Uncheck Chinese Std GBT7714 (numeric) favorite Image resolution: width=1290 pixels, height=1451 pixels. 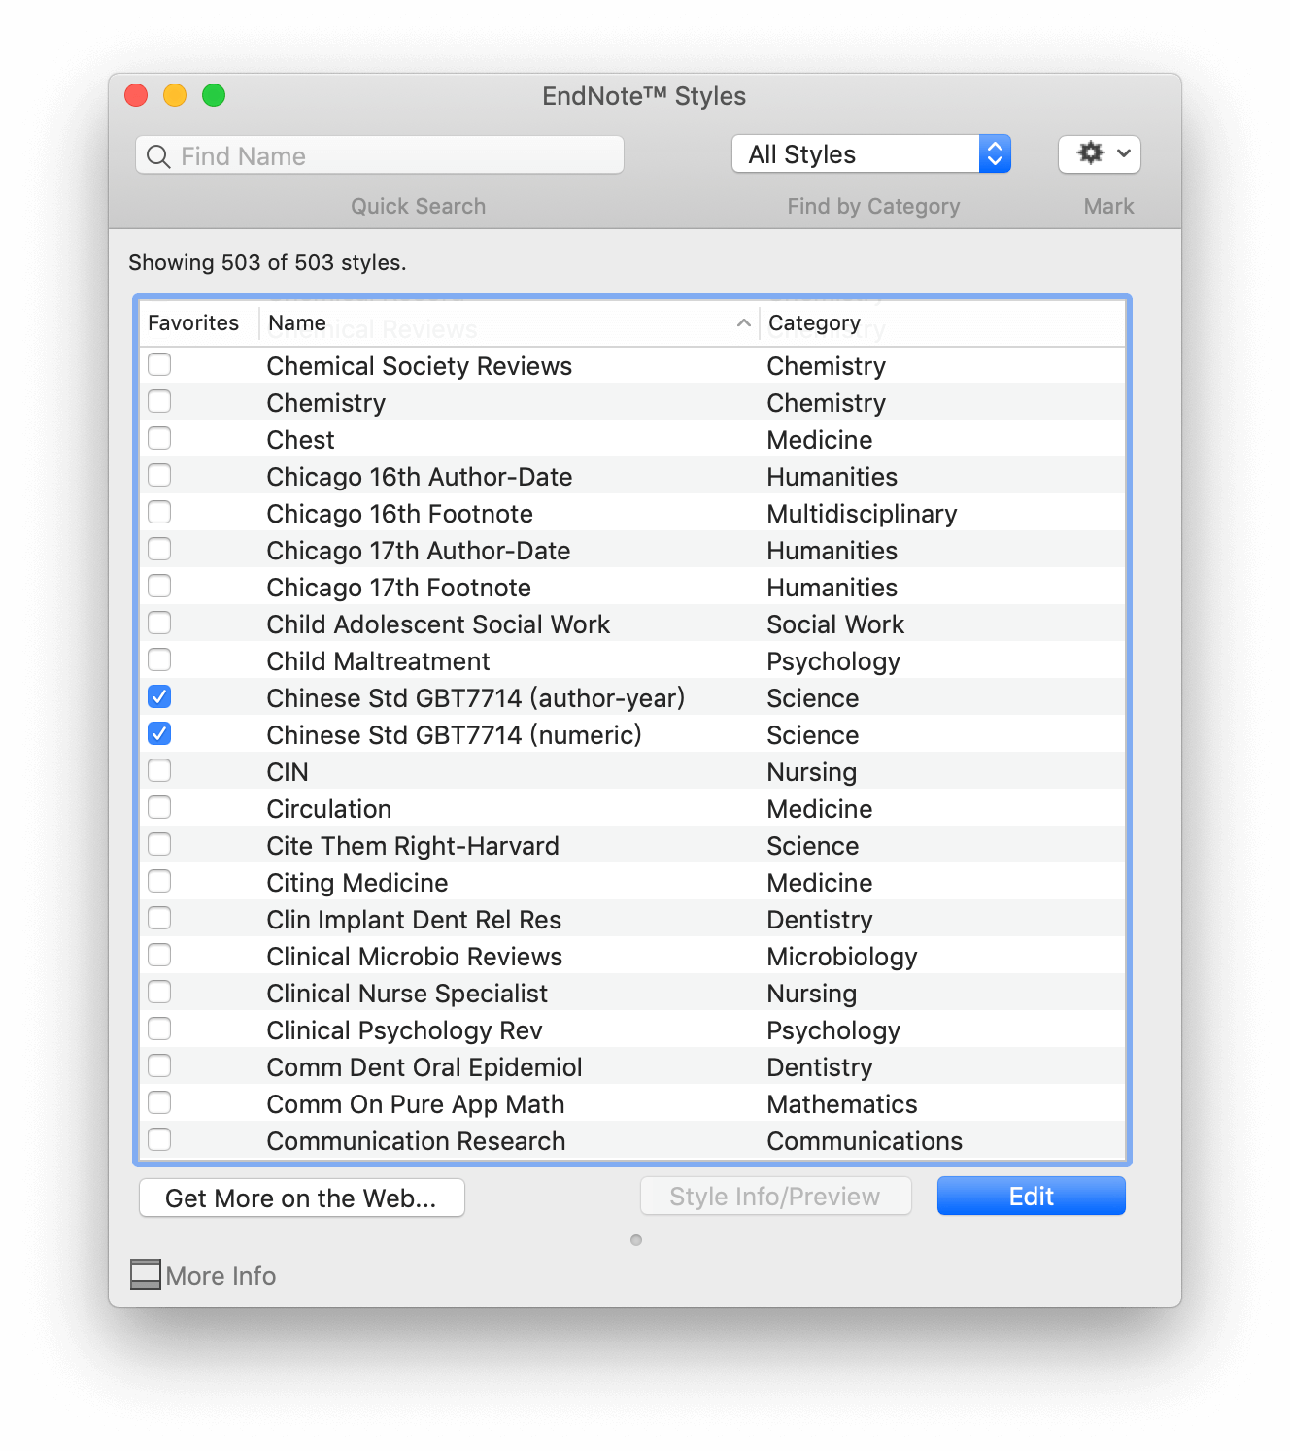point(159,733)
